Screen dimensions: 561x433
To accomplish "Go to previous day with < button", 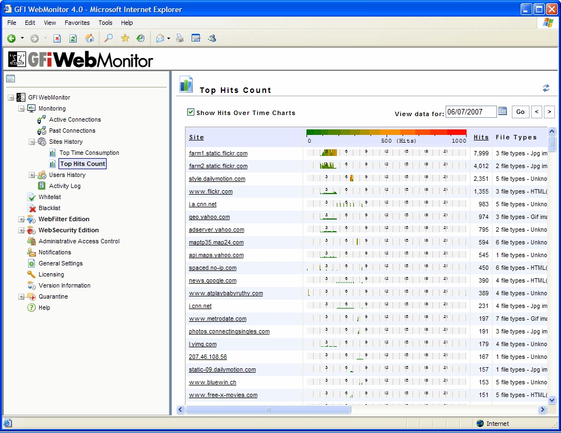I will pos(536,112).
